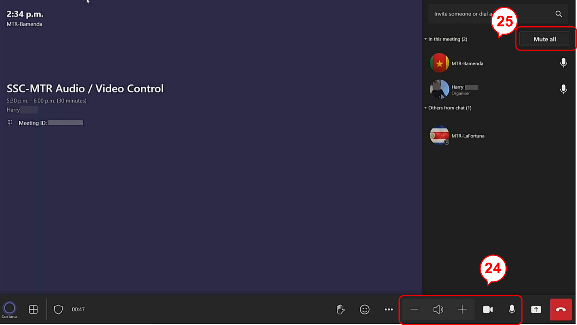Select MTR-LaFortuna participant avatar
577x325 pixels.
[439, 136]
